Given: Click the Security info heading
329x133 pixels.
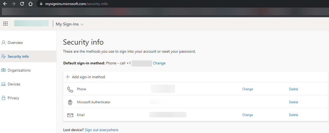Looking at the screenshot, I should point(83,42).
